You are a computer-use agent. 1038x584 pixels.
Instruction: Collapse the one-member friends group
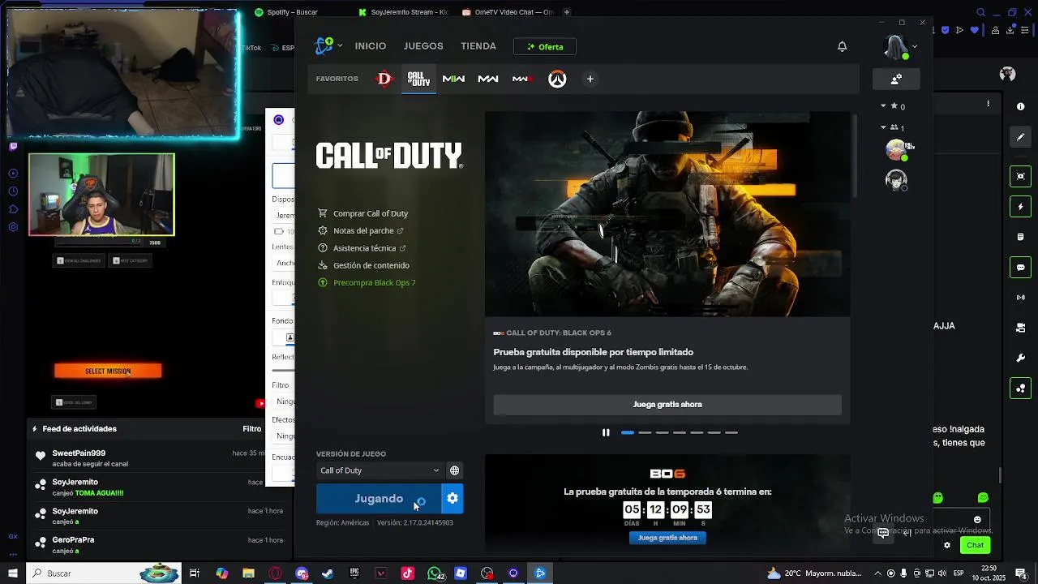point(884,127)
